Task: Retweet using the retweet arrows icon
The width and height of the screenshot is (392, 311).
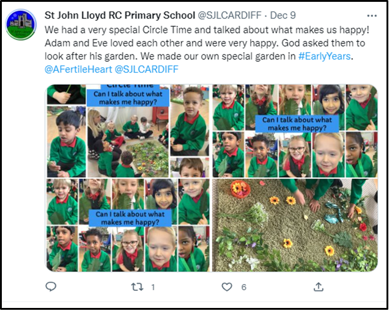Action: tap(137, 287)
